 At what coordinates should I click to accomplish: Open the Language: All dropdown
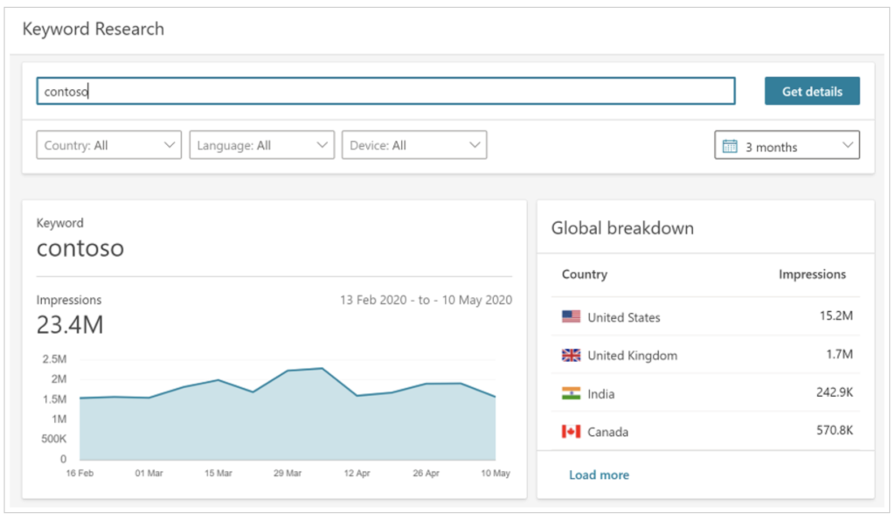point(262,145)
